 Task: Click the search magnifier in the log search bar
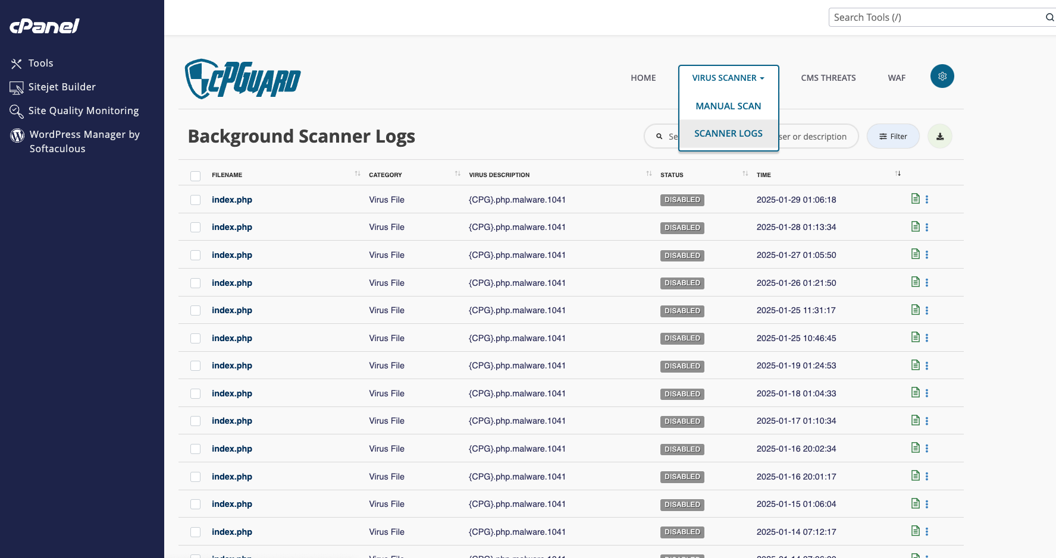[660, 136]
